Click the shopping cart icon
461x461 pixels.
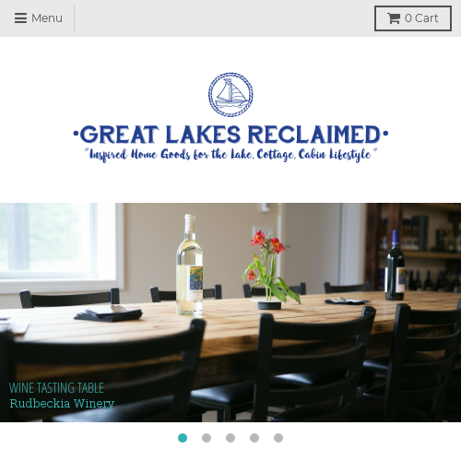(394, 18)
